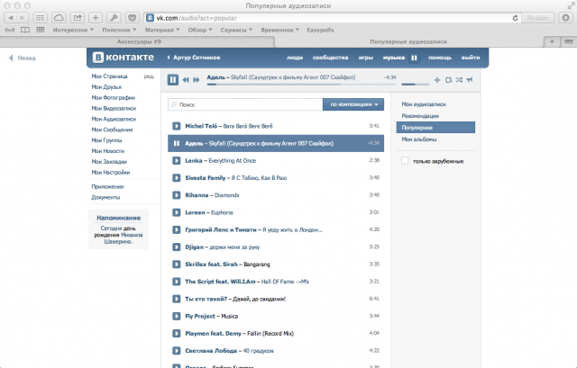
Task: Toggle repeat icon in player
Action: 448,80
